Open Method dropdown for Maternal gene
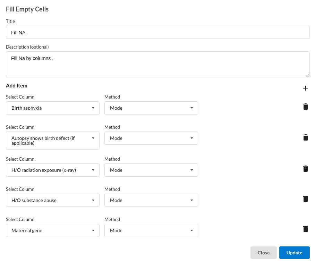 coord(151,230)
